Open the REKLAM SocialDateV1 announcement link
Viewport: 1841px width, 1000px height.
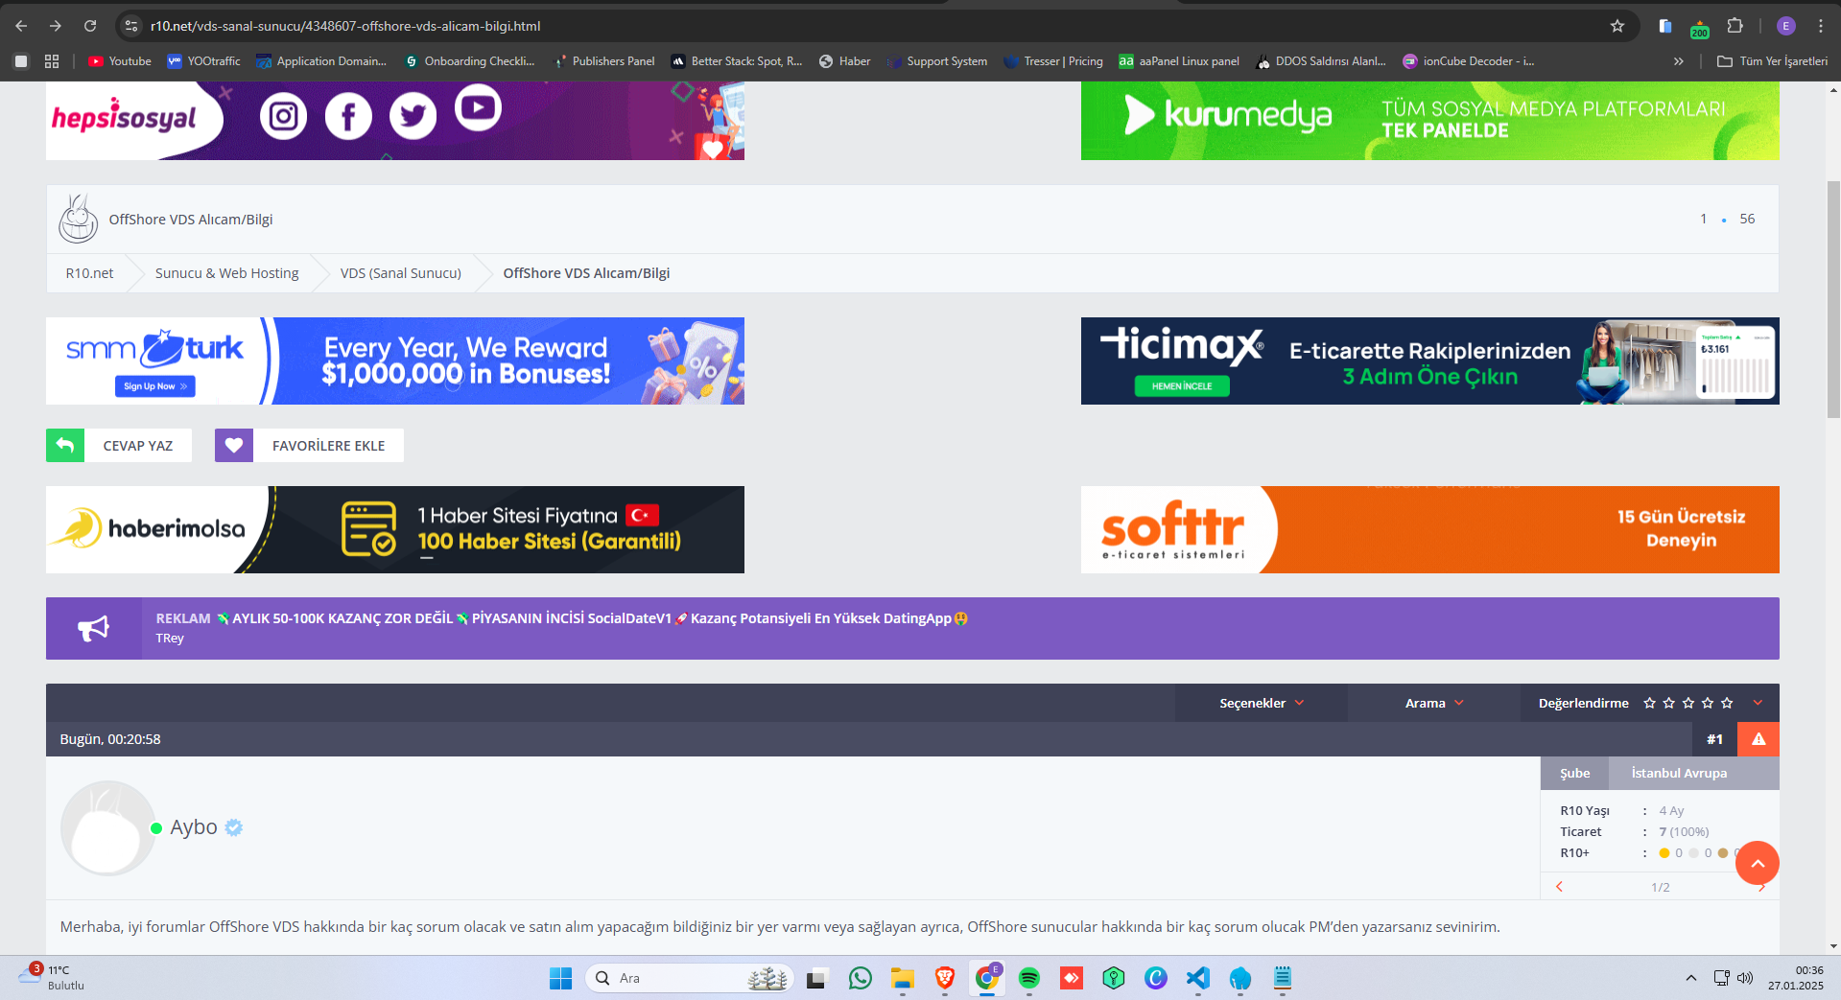point(562,618)
